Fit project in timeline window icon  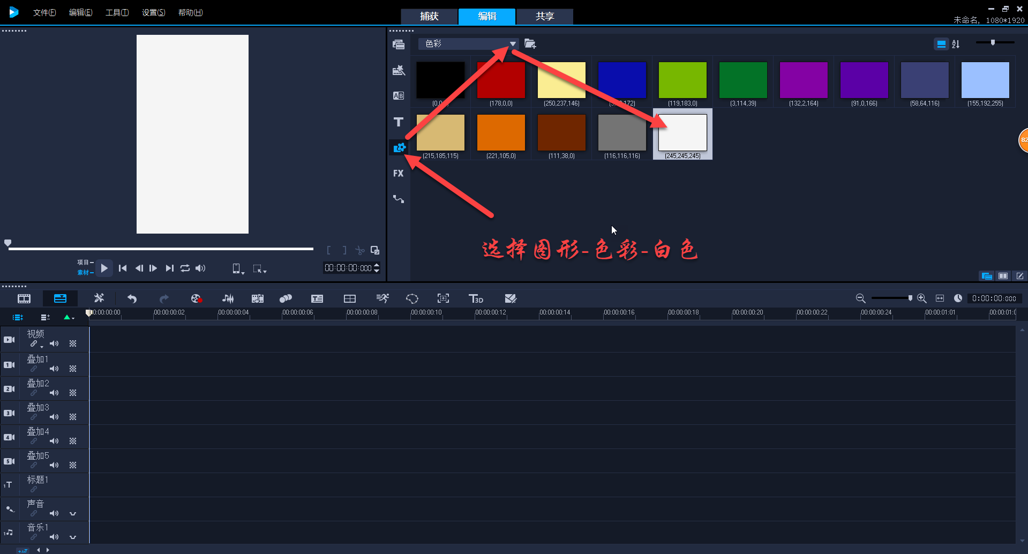pos(940,298)
